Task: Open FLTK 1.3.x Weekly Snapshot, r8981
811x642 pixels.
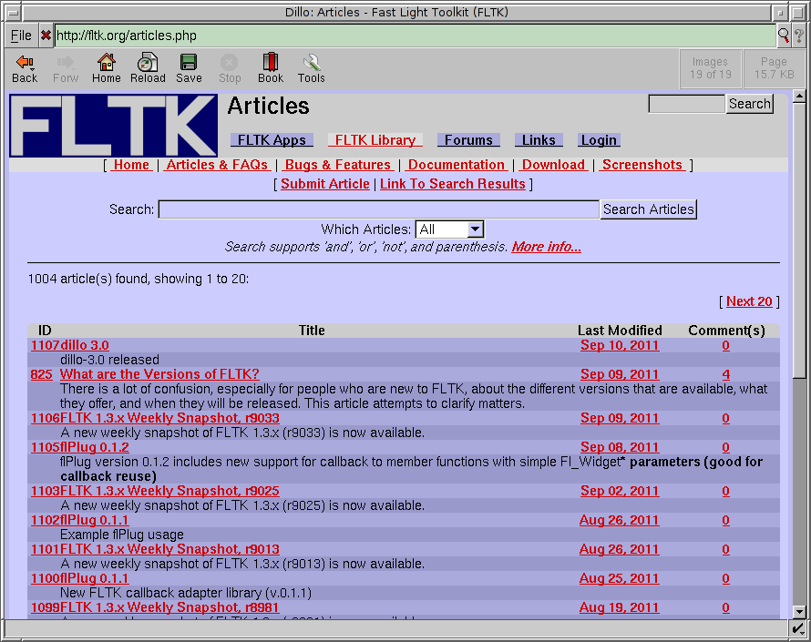Action: point(169,607)
